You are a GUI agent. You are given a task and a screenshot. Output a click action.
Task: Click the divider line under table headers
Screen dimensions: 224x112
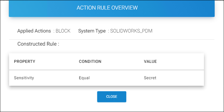tap(107, 70)
